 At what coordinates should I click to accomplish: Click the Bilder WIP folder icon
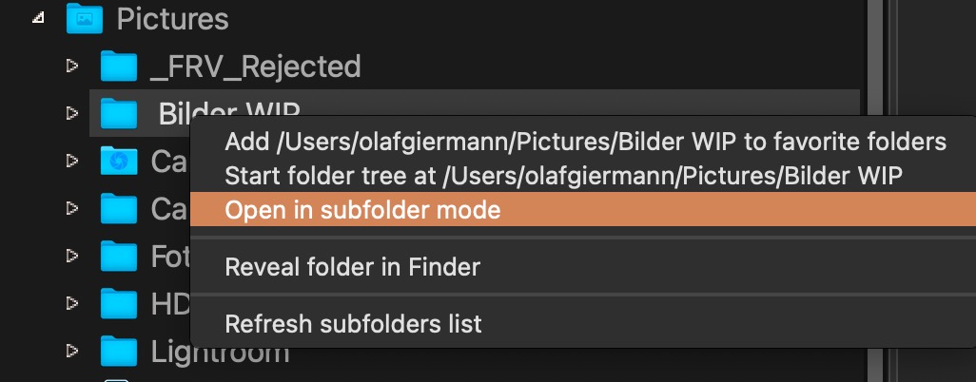pyautogui.click(x=119, y=114)
